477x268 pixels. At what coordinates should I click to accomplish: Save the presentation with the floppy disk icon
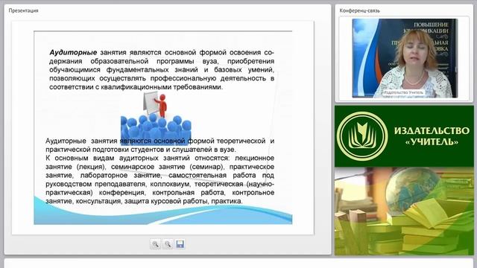tap(180, 244)
